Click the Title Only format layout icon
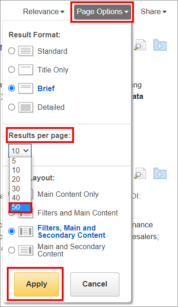 [x=26, y=70]
